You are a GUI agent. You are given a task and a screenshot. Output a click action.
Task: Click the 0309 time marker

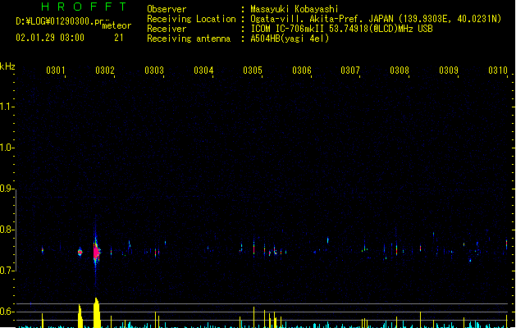449,71
